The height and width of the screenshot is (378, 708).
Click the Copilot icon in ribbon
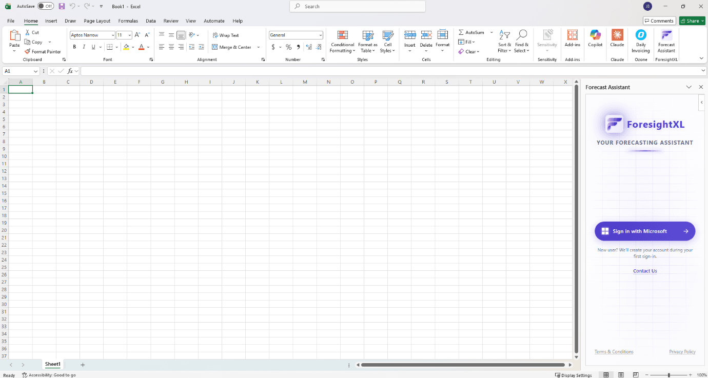click(595, 35)
